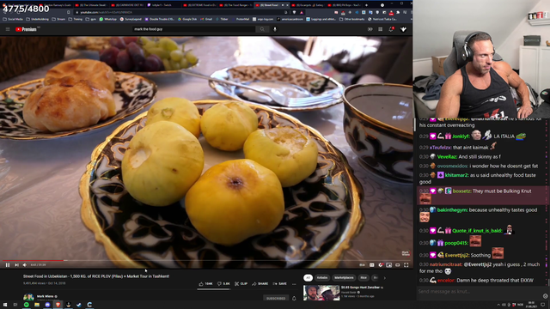The width and height of the screenshot is (550, 309).
Task: Seek on the video progress bar
Action: click(206, 260)
